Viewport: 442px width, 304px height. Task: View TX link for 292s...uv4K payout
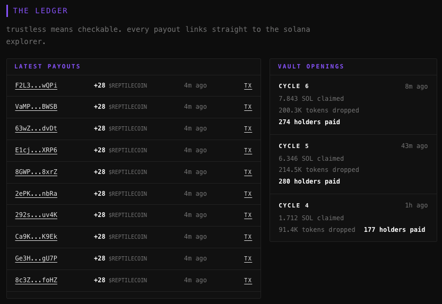248,215
